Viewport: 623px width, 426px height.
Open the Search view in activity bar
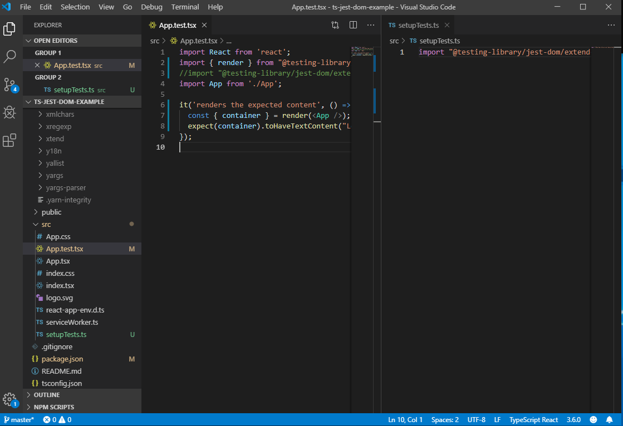[x=9, y=56]
